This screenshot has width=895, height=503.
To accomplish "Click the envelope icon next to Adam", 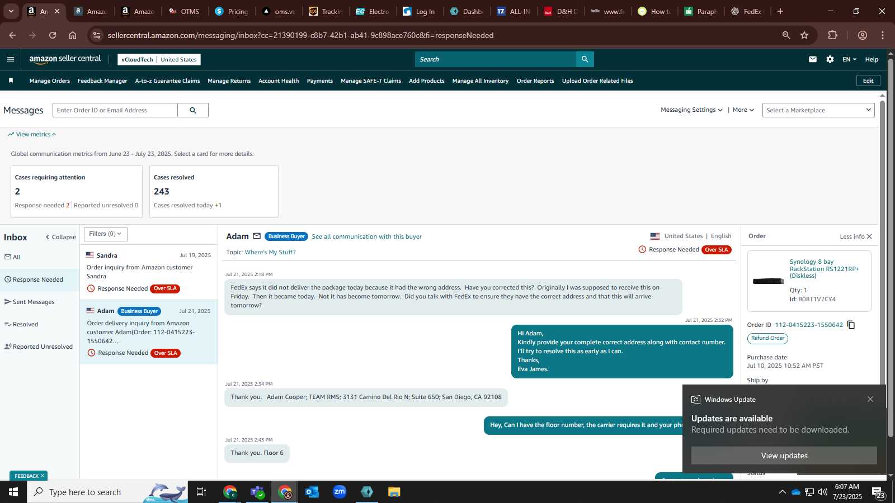I will pos(257,236).
